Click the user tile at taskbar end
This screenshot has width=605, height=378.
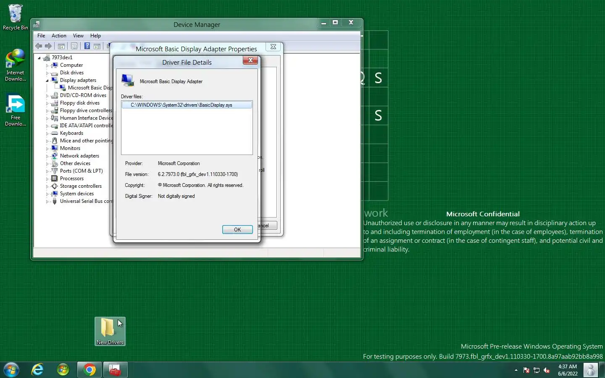coord(591,370)
